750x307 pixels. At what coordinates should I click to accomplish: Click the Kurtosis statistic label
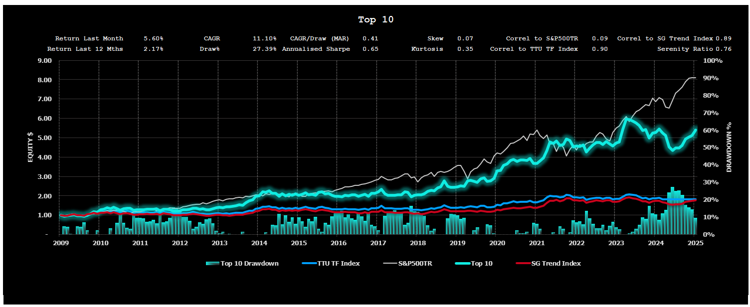click(x=427, y=49)
